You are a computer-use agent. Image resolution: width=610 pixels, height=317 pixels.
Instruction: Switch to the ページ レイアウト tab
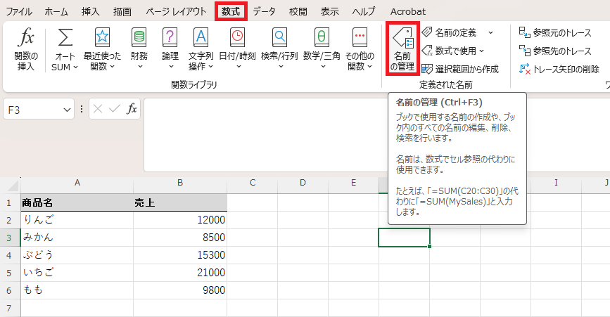pos(176,12)
